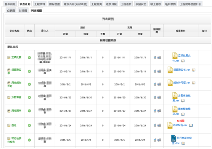Image resolution: width=212 pixels, height=149 pixels.
Task: Click the RAR file icon for 立项批复文件
Action: pos(175,56)
